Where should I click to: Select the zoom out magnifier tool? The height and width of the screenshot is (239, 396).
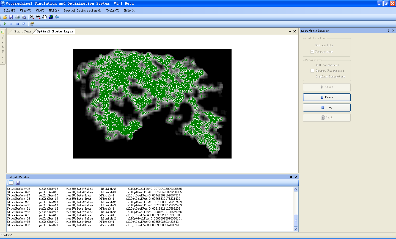pyautogui.click(x=38, y=17)
